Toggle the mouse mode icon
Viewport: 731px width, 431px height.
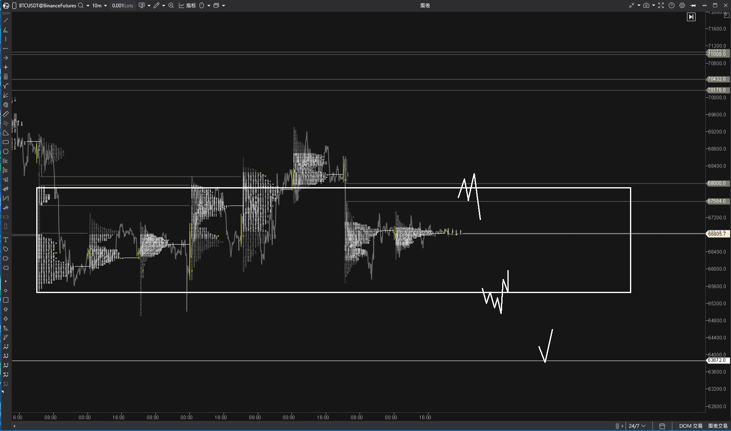(202, 5)
